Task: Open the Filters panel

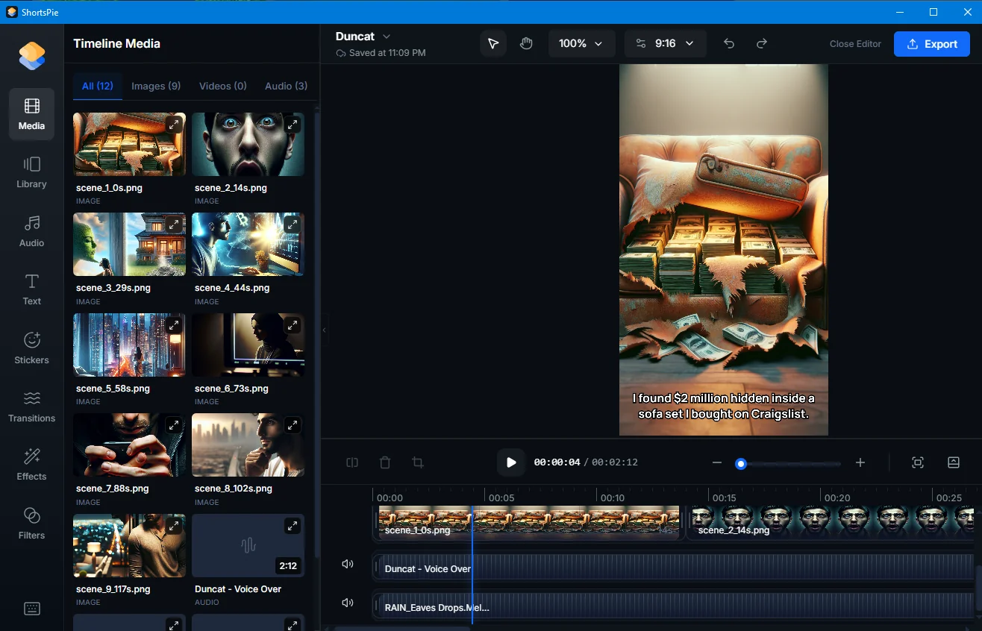Action: pos(31,524)
